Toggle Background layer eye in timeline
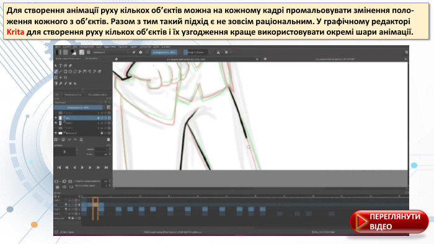The width and height of the screenshot is (434, 244). click(x=69, y=219)
